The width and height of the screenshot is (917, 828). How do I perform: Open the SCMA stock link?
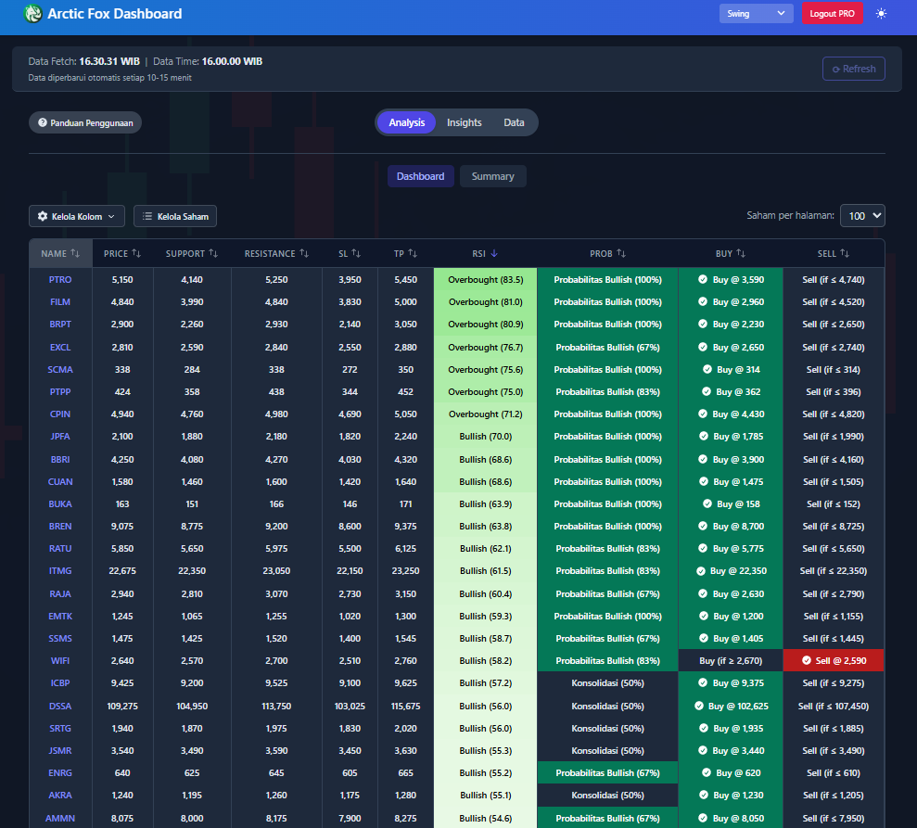pyautogui.click(x=60, y=370)
